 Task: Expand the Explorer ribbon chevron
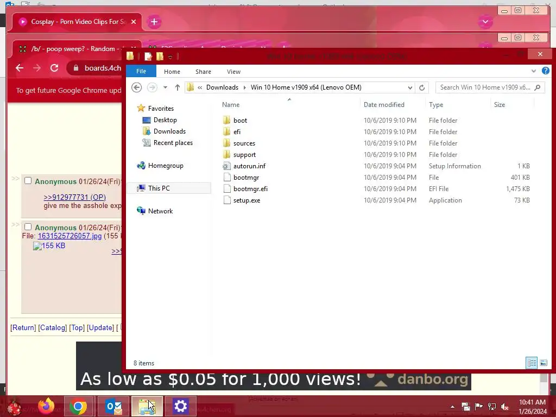point(534,71)
